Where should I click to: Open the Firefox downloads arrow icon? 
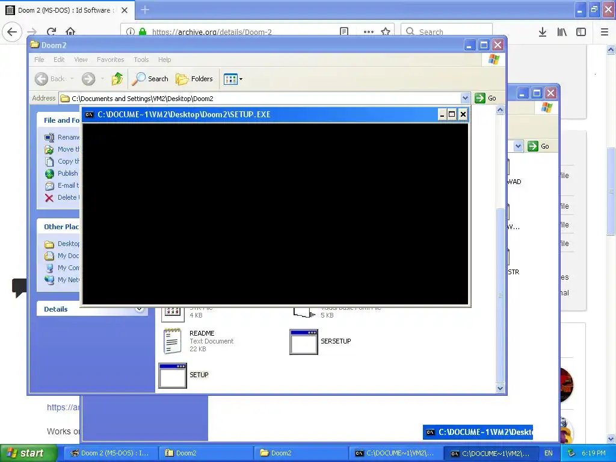(x=543, y=32)
